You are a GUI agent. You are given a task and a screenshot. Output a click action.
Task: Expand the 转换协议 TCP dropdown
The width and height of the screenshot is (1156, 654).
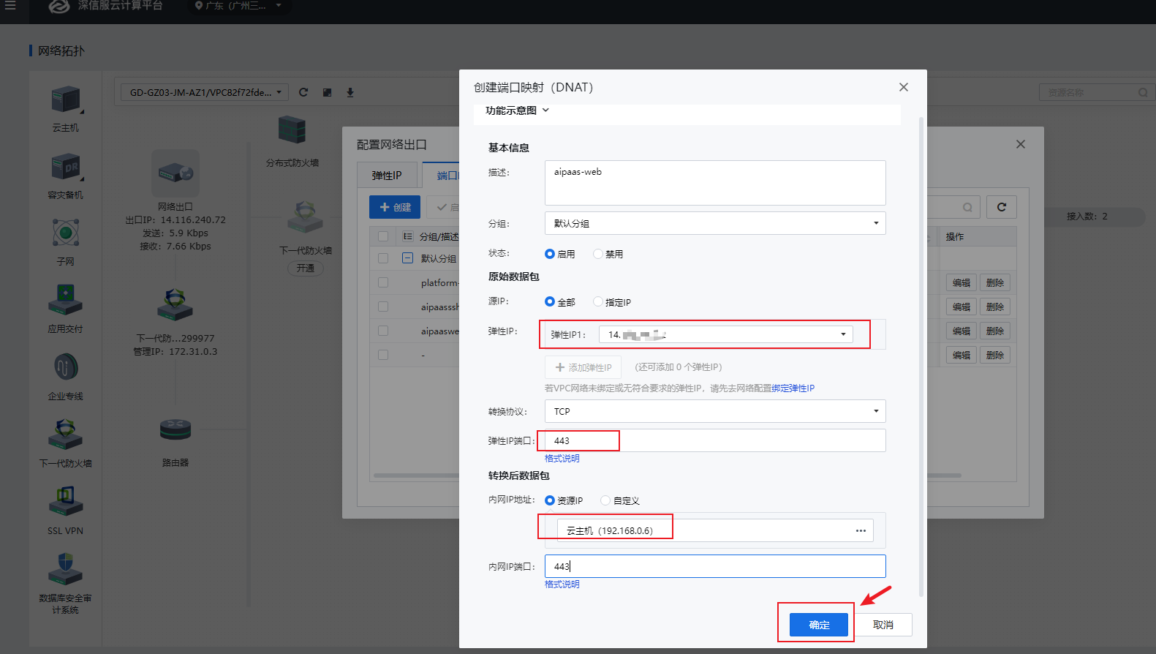(714, 411)
